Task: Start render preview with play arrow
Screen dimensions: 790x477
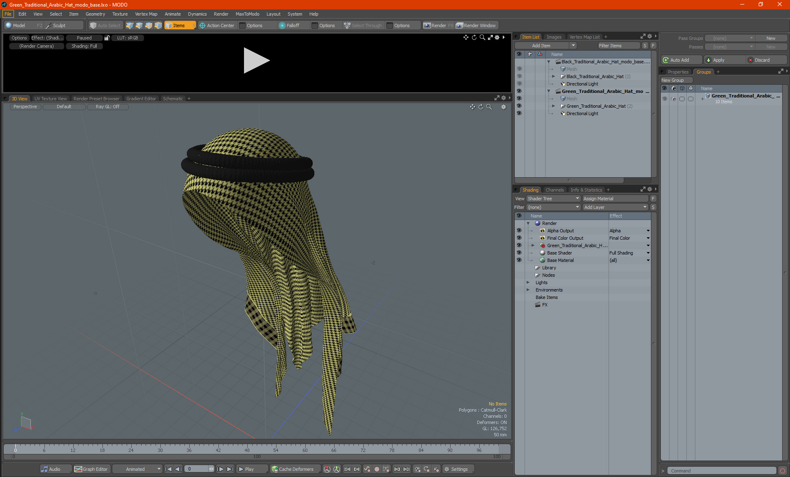Action: click(256, 60)
